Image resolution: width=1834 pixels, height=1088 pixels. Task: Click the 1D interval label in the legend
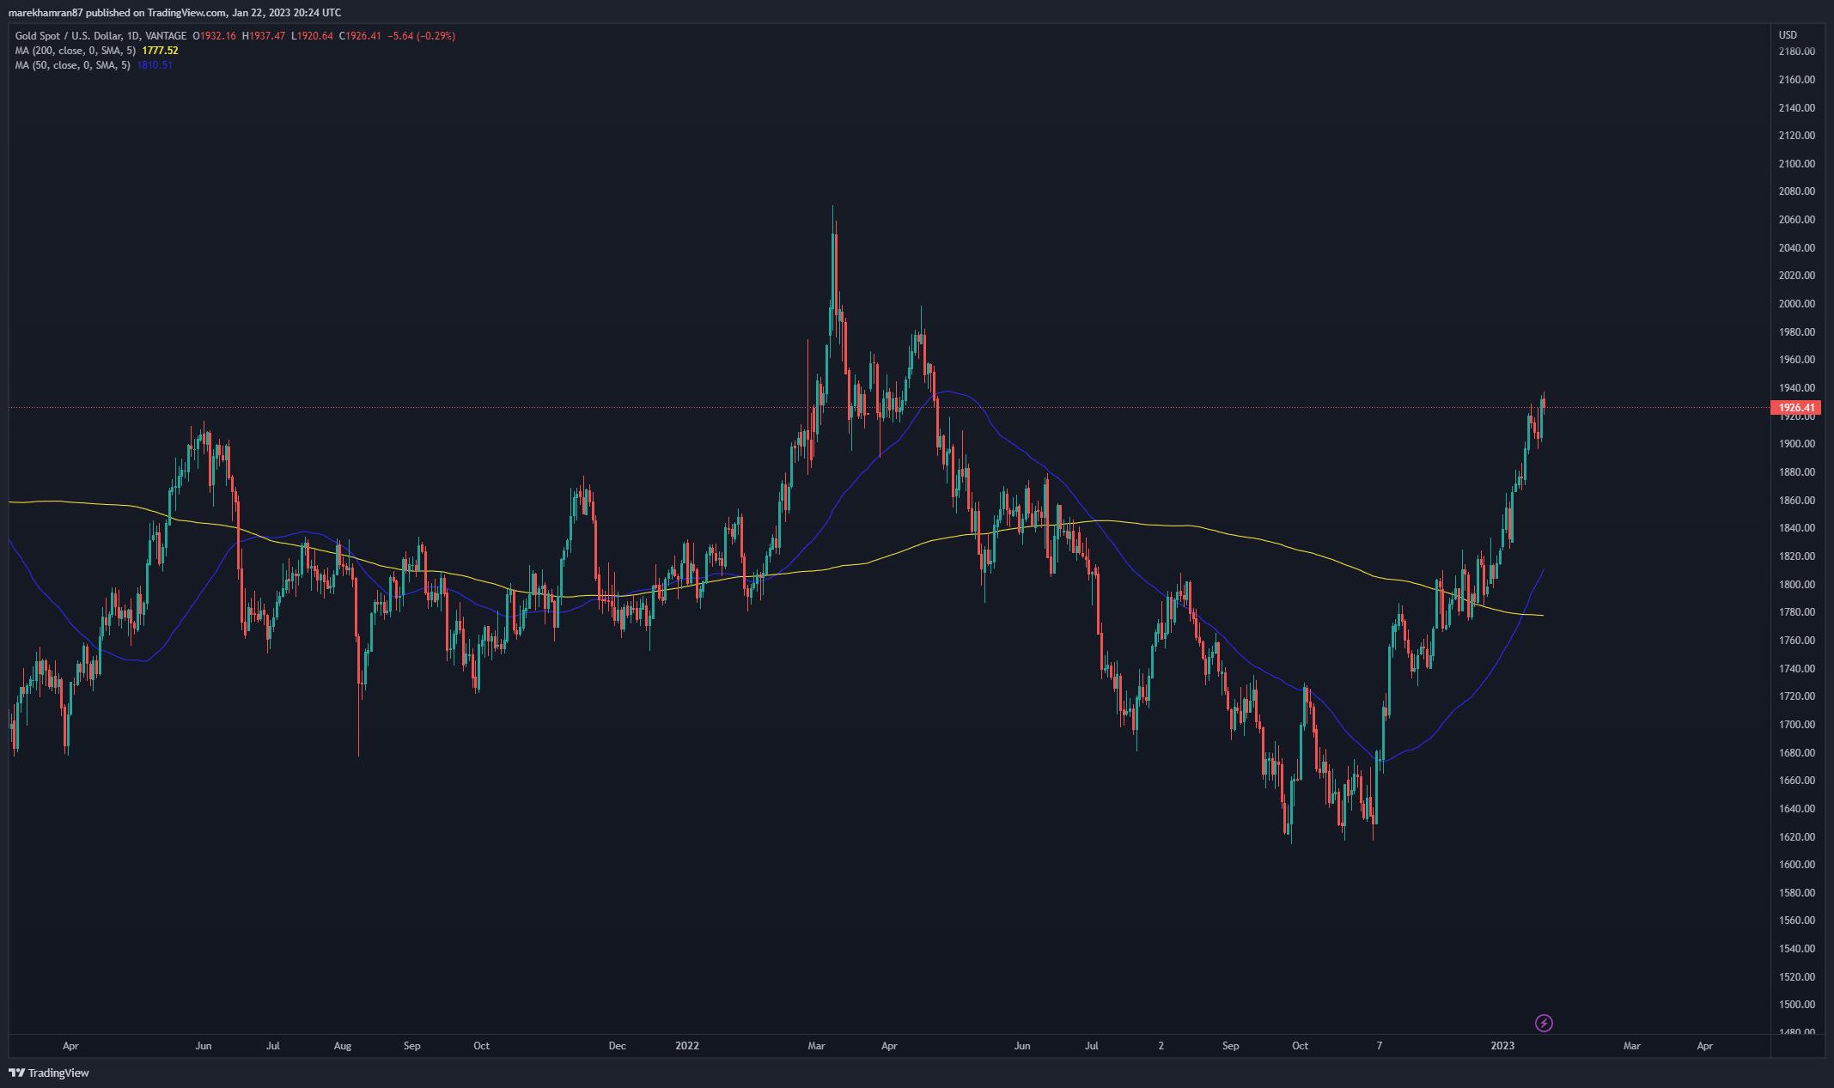point(132,36)
